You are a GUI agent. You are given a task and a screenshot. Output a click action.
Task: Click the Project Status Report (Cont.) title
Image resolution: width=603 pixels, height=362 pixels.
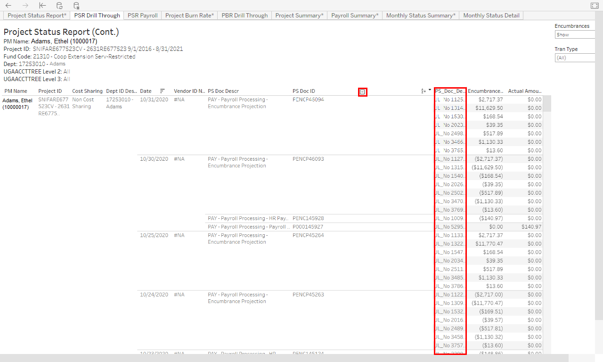[61, 32]
